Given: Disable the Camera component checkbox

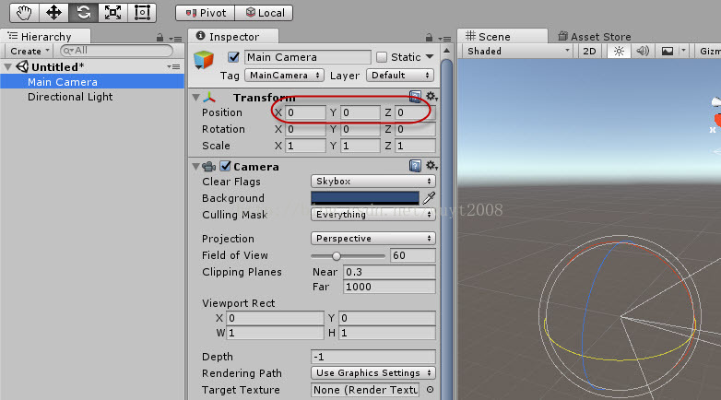Looking at the screenshot, I should [x=225, y=166].
